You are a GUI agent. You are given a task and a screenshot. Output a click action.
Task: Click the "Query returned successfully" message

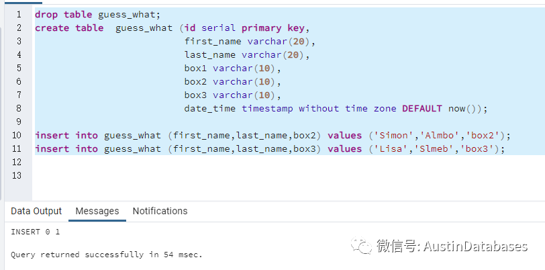(x=106, y=255)
